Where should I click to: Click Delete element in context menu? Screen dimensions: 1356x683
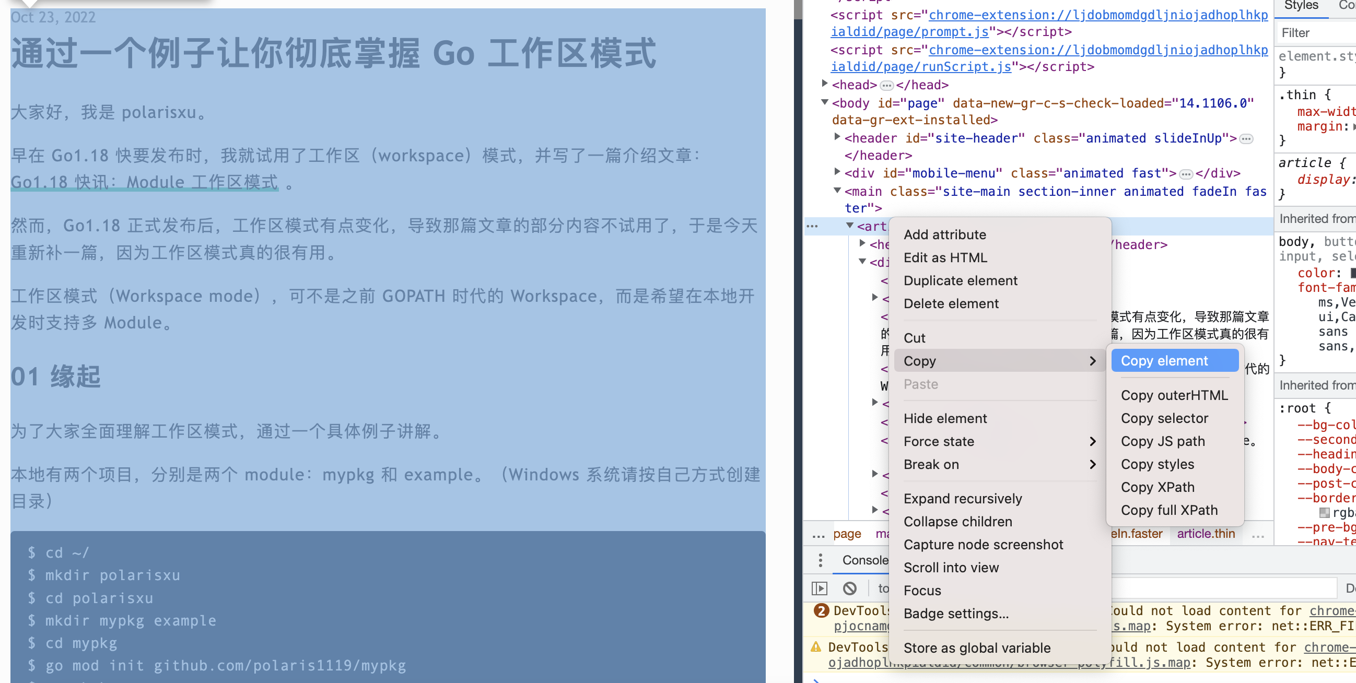point(951,303)
